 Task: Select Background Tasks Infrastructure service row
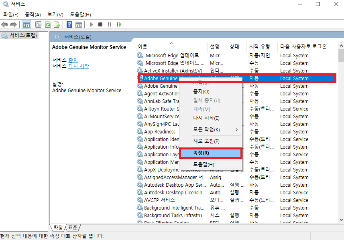tap(236, 215)
